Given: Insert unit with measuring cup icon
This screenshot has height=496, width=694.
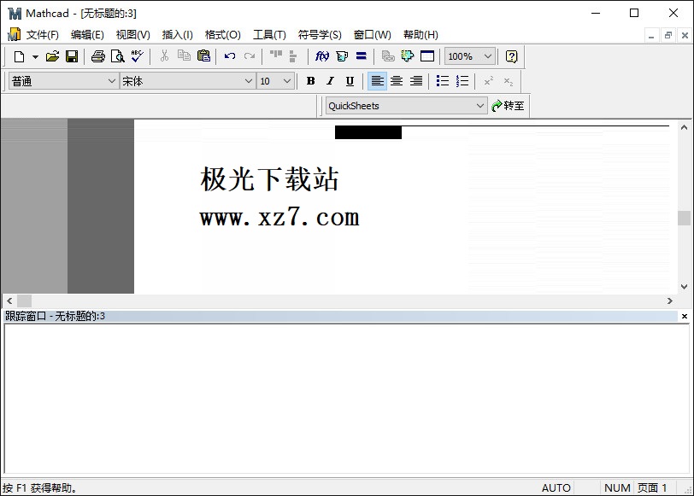Looking at the screenshot, I should pyautogui.click(x=342, y=56).
